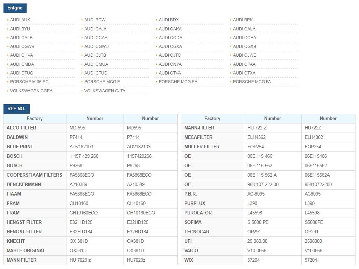The height and width of the screenshot is (269, 359).
Task: Choose the AUDI CTUC engine link
Action: pyautogui.click(x=22, y=73)
